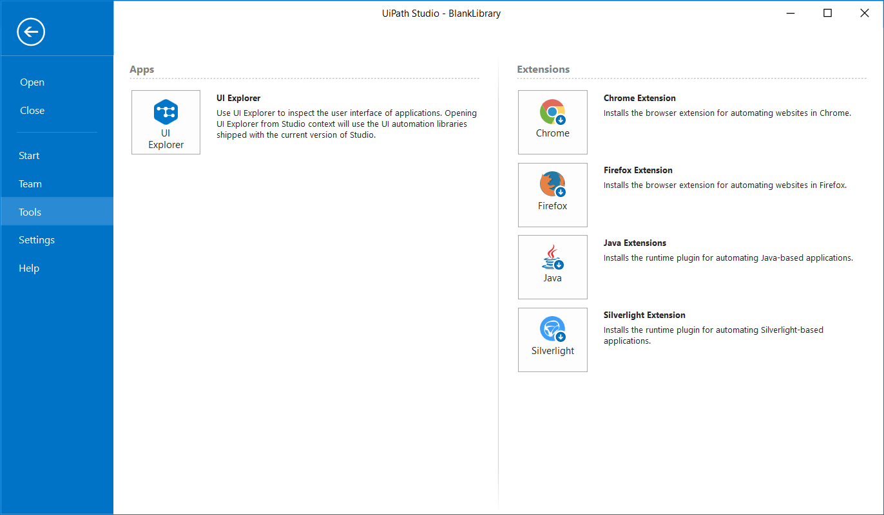
Task: Click the Firefox Extension heading text
Action: click(x=638, y=171)
